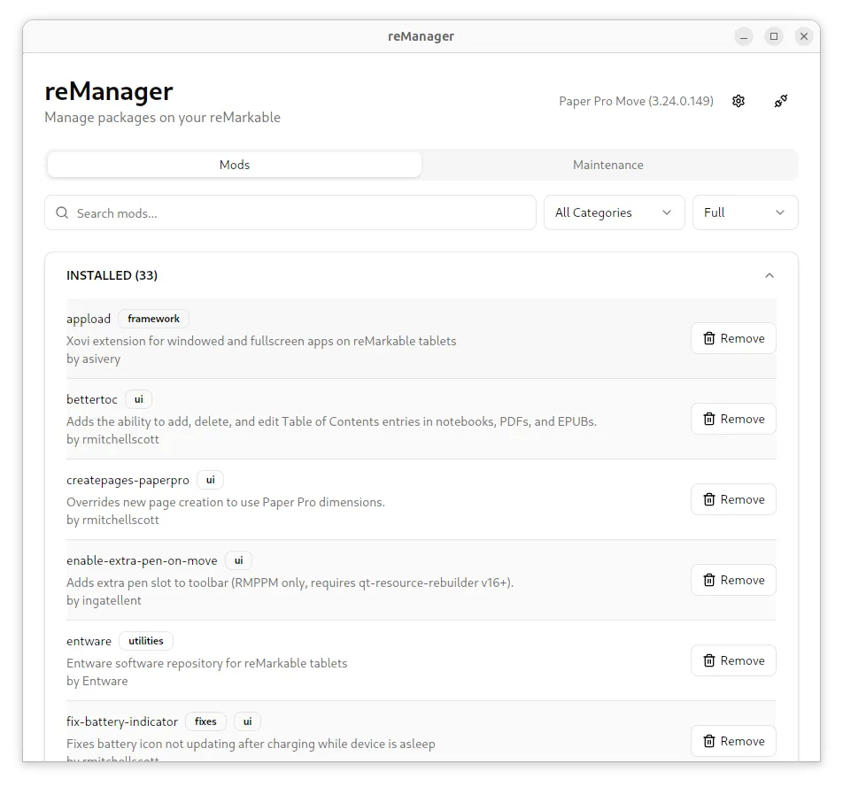The height and width of the screenshot is (787, 843).
Task: Click the INSTALLED (33) heading text
Action: (112, 275)
